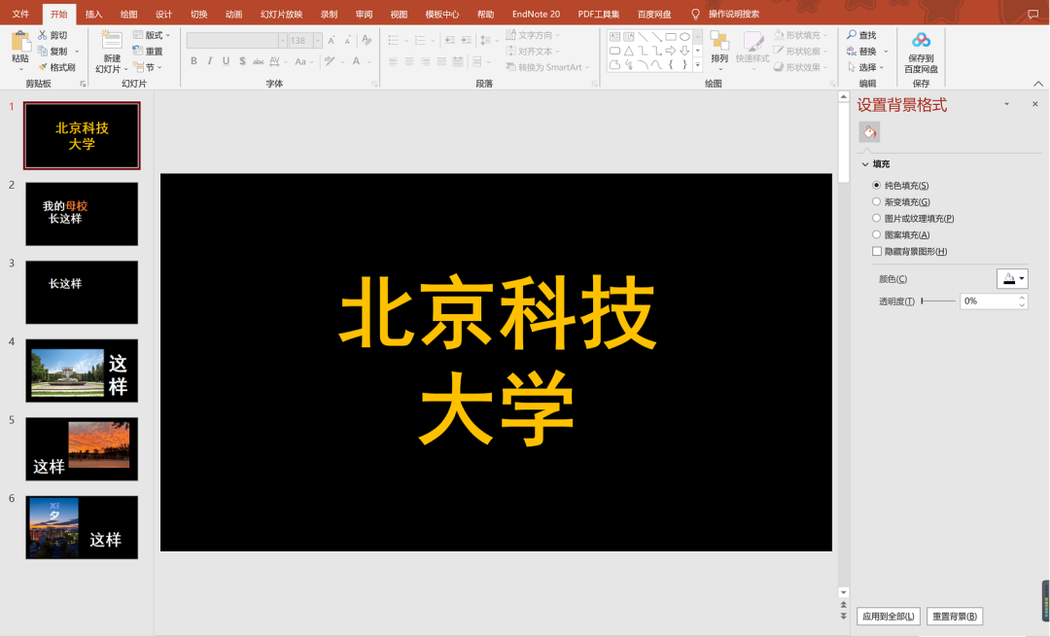Select Solid fill (纯色填充) radio button
The height and width of the screenshot is (637, 1050).
point(876,185)
